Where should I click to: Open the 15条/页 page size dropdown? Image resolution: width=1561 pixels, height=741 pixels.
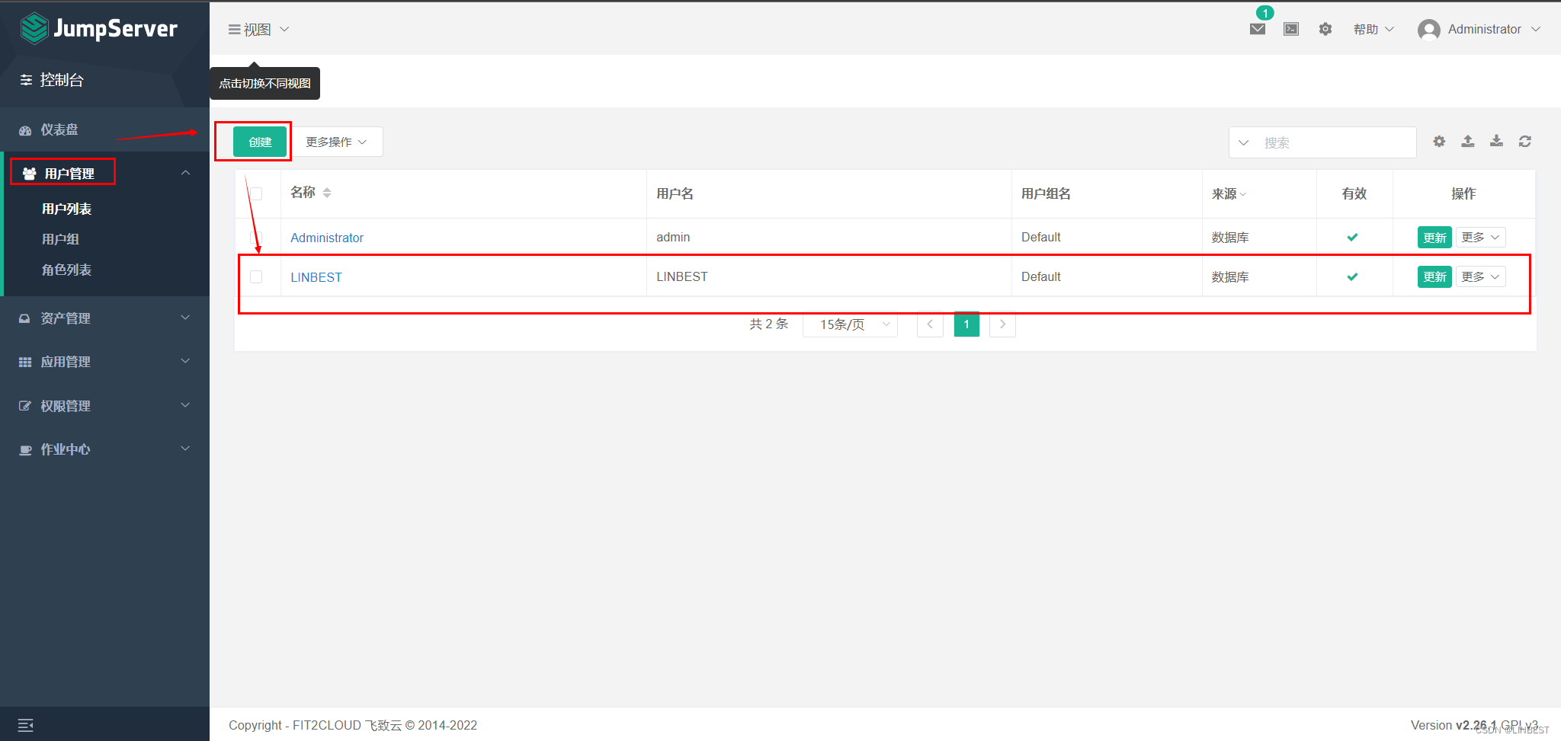[x=849, y=324]
